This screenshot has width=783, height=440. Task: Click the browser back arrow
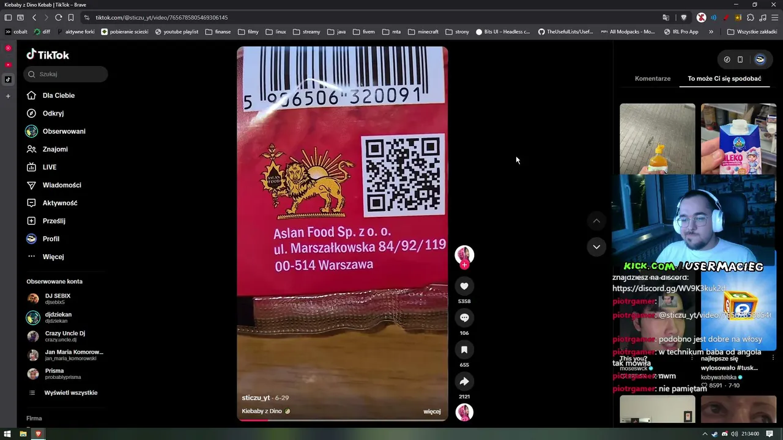[x=34, y=18]
